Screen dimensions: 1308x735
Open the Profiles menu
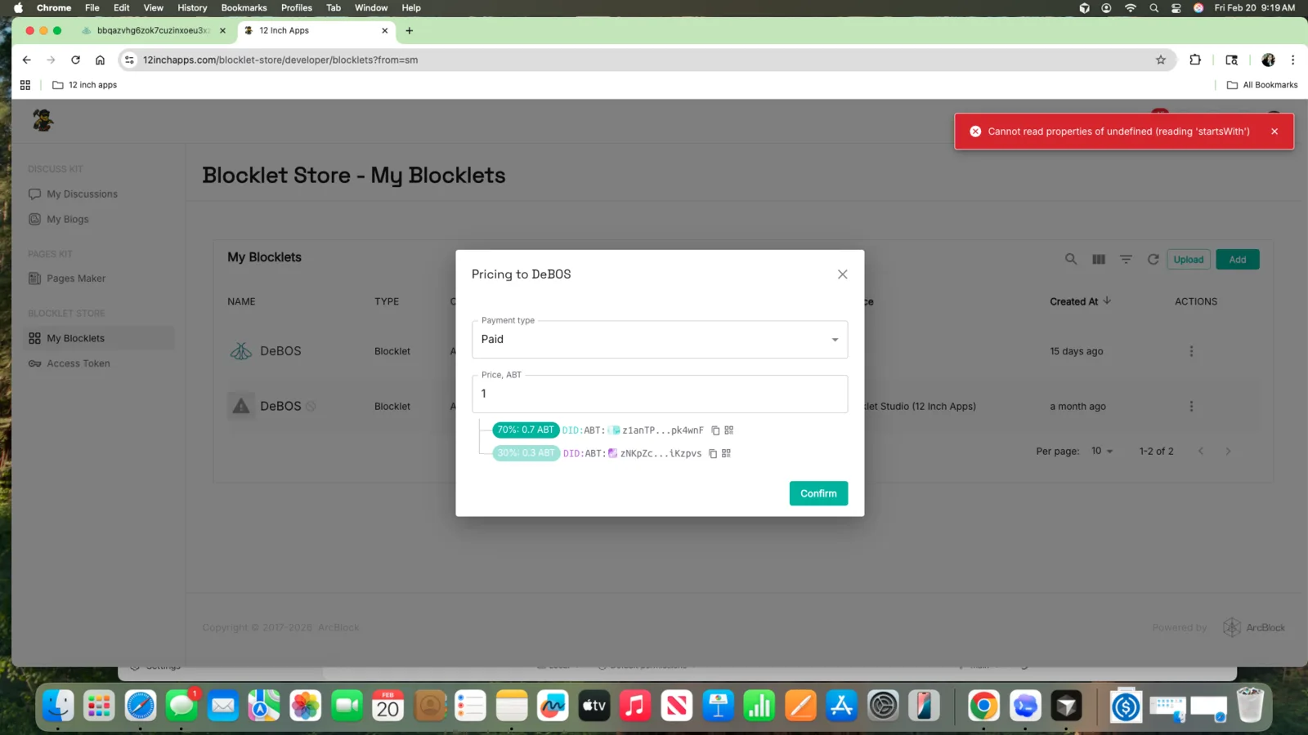(297, 8)
